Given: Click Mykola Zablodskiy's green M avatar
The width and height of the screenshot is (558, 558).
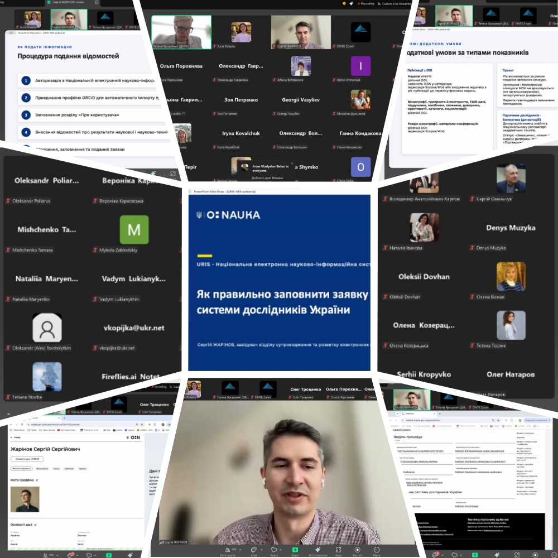Looking at the screenshot, I should pyautogui.click(x=134, y=229).
